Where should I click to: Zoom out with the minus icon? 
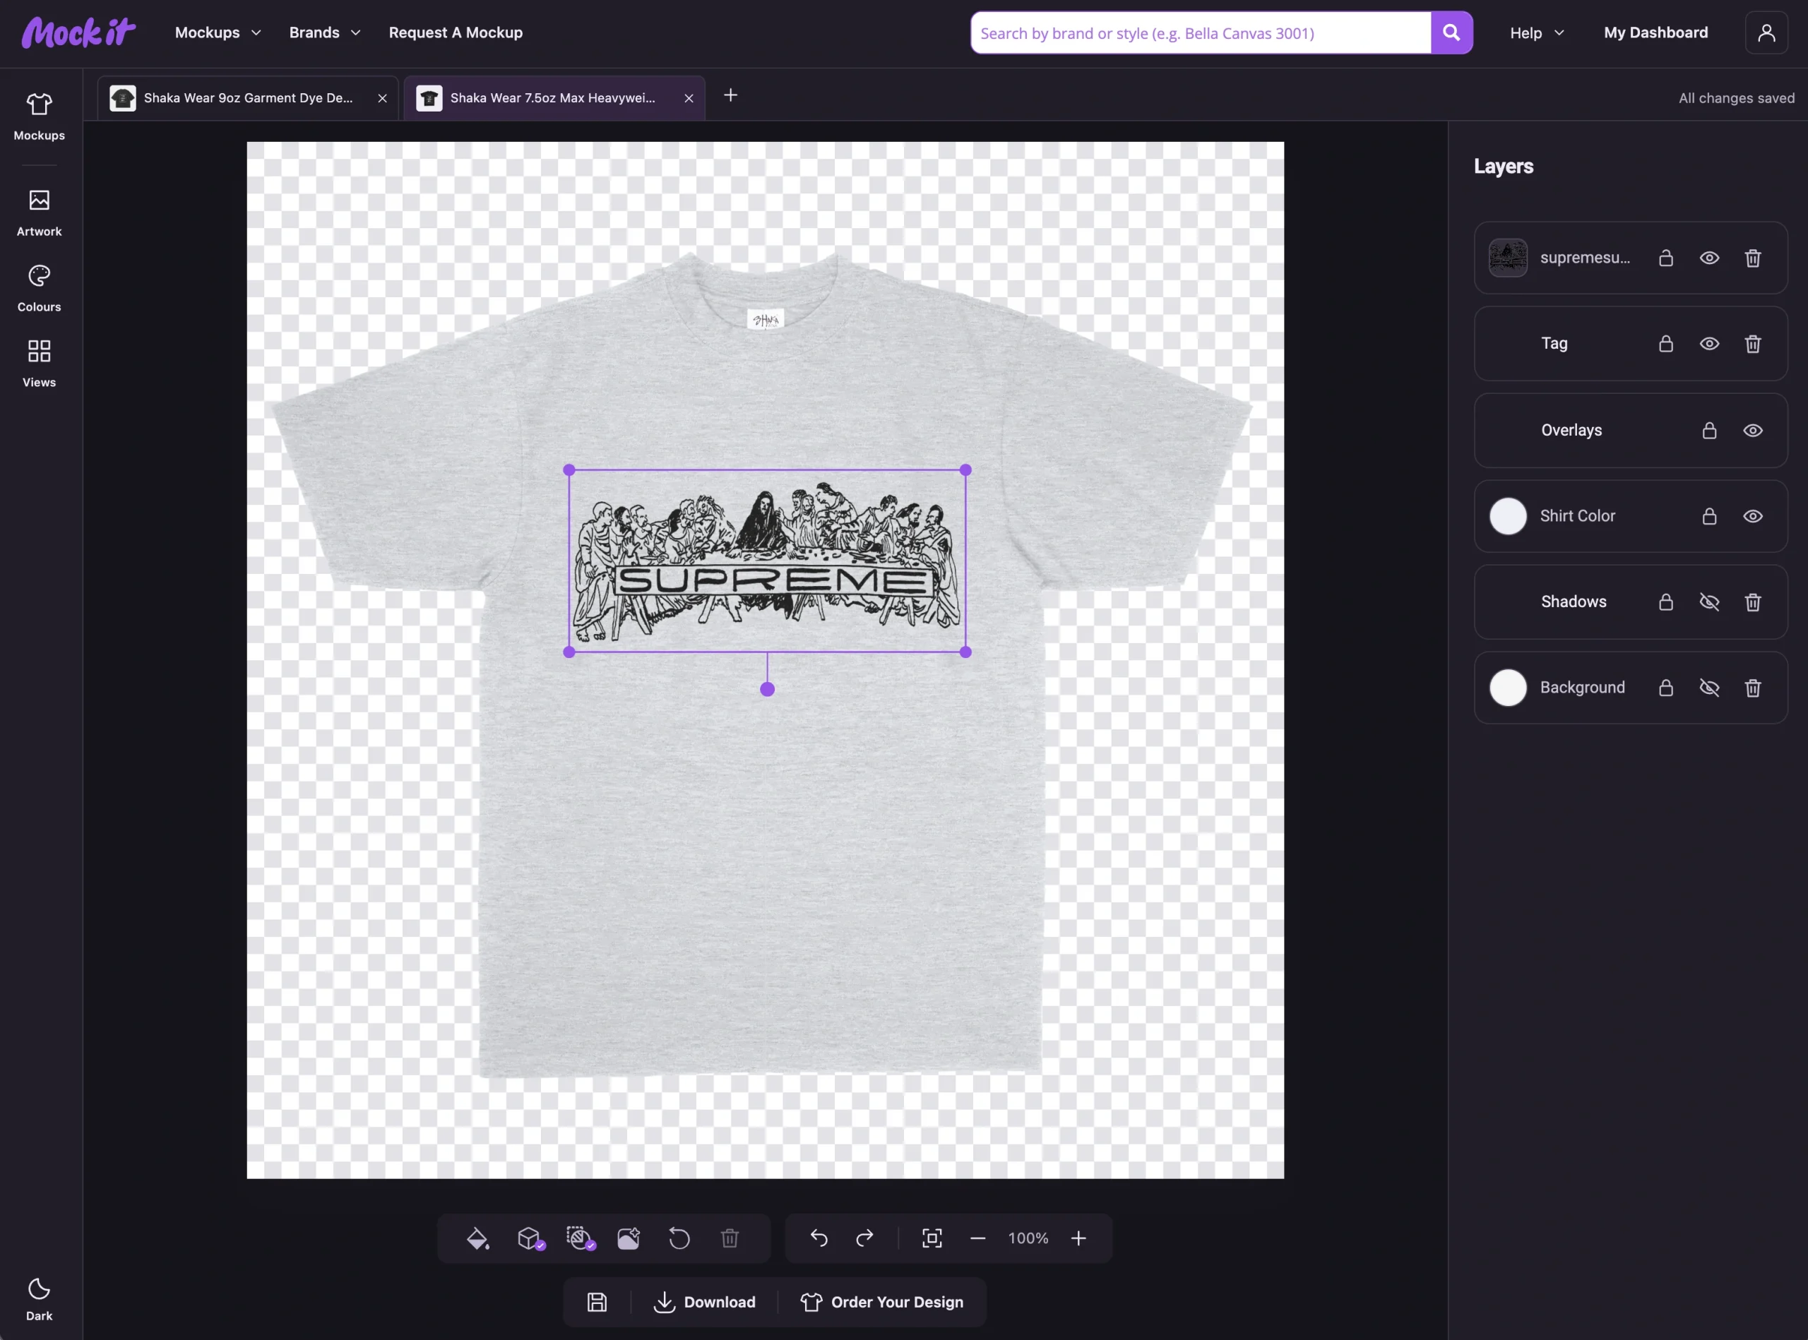(978, 1238)
